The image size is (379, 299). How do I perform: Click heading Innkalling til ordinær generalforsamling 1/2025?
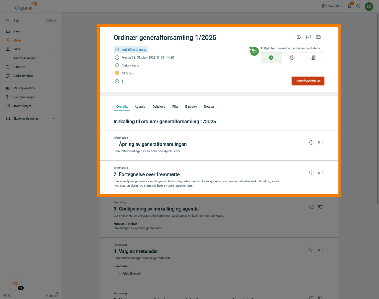(165, 122)
